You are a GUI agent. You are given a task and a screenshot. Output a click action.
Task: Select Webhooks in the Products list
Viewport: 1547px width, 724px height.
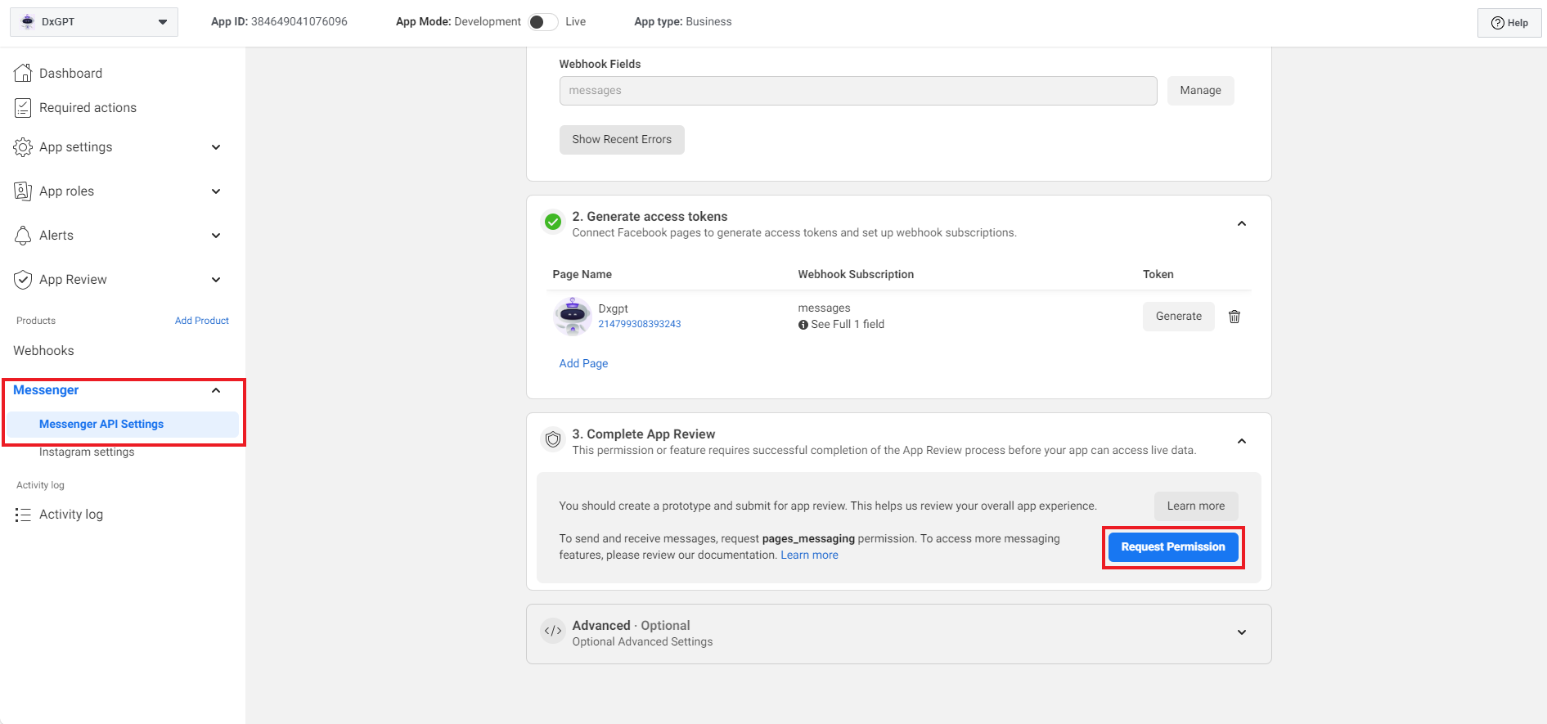43,351
